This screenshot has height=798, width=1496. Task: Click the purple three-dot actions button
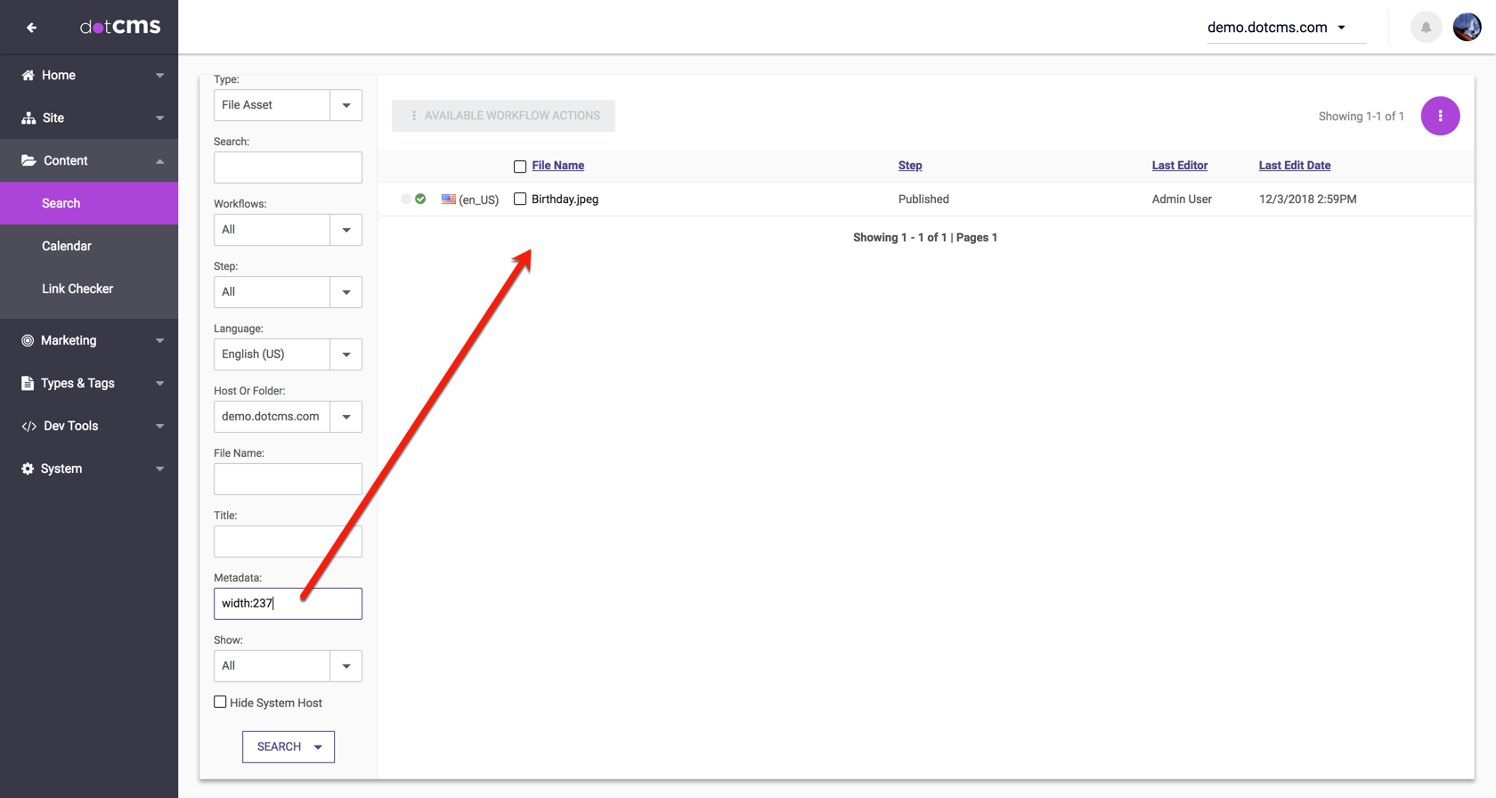click(x=1440, y=116)
